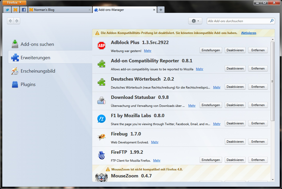282x189 pixels.
Task: Deactivate Add-on Compatibility Reporter
Action: pyautogui.click(x=235, y=68)
